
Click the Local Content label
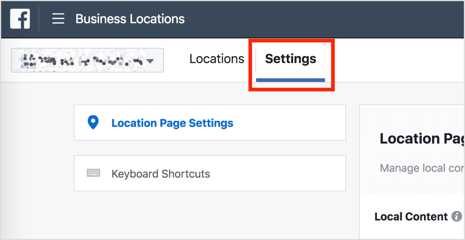pos(411,217)
